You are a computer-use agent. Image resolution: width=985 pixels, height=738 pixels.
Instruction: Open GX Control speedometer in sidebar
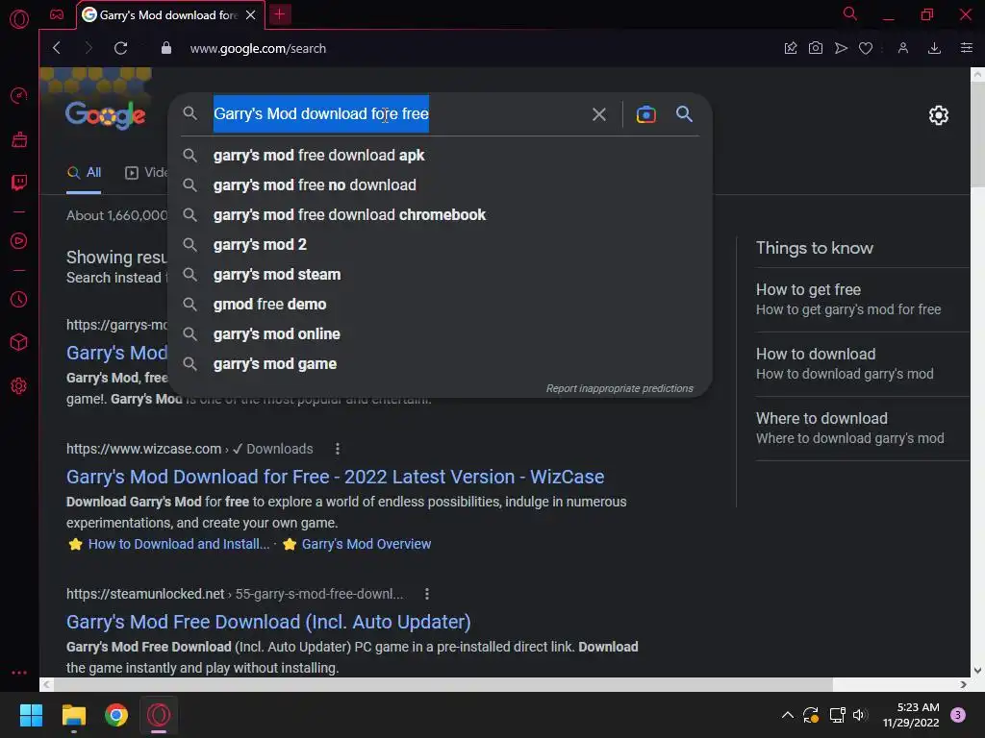coord(19,95)
